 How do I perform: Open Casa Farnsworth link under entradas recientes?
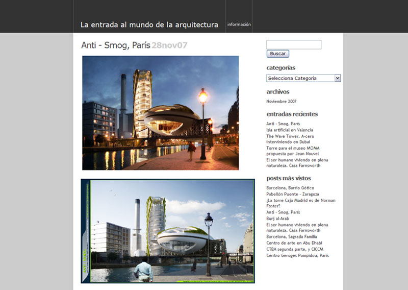tap(297, 162)
